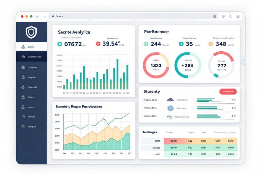Click the cloud icon in Sturenty panel
Viewport: 261px width, 174px height.
point(170,100)
